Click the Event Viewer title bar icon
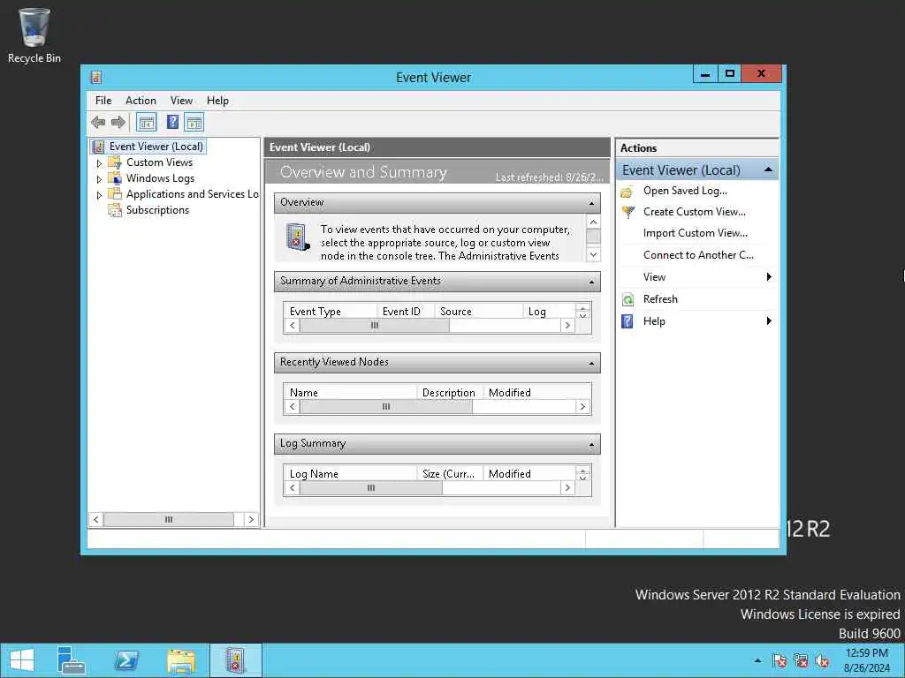The width and height of the screenshot is (905, 678). point(96,78)
